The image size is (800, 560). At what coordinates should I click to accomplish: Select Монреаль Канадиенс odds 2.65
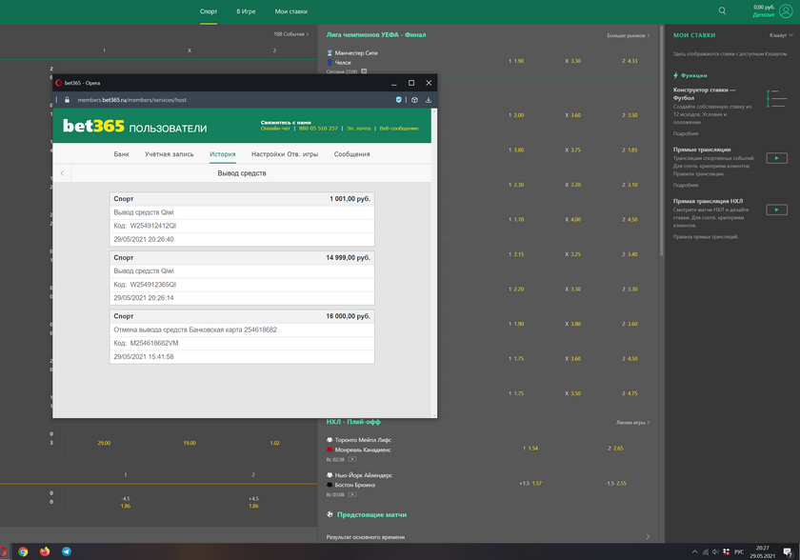(x=616, y=449)
